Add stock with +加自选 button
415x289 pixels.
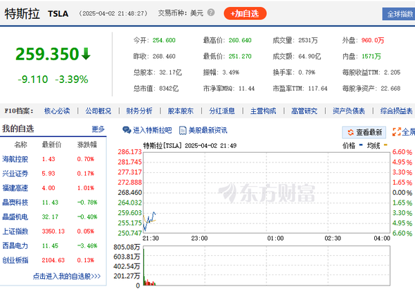coord(245,14)
